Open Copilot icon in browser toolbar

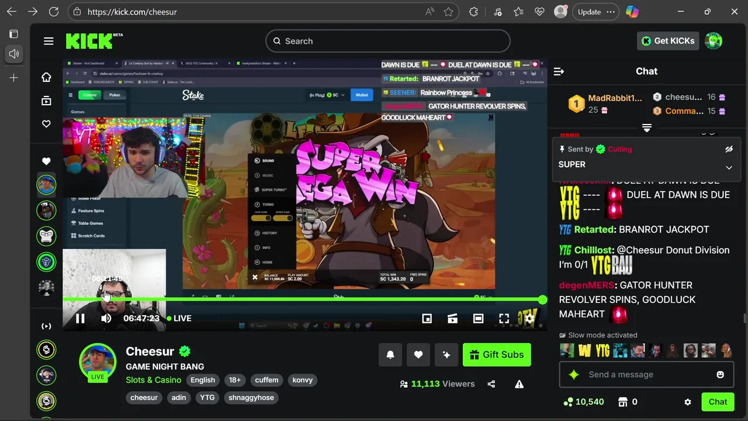point(632,12)
